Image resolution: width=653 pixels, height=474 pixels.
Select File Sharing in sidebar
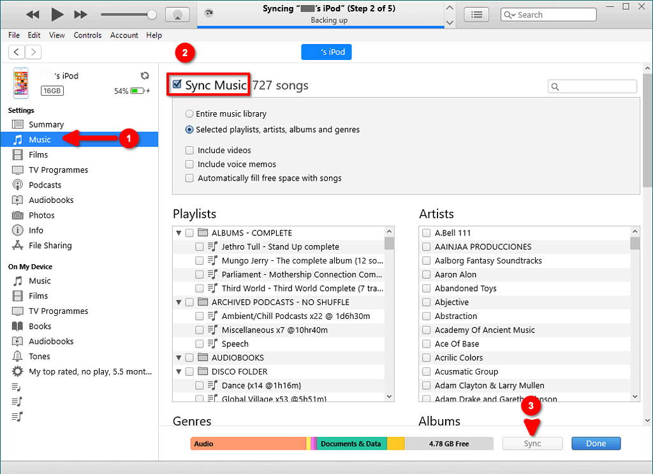coord(50,246)
